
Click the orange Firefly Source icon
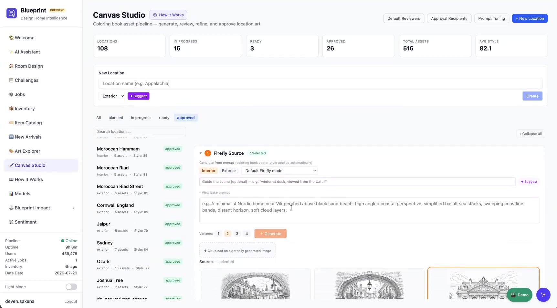[x=208, y=153]
